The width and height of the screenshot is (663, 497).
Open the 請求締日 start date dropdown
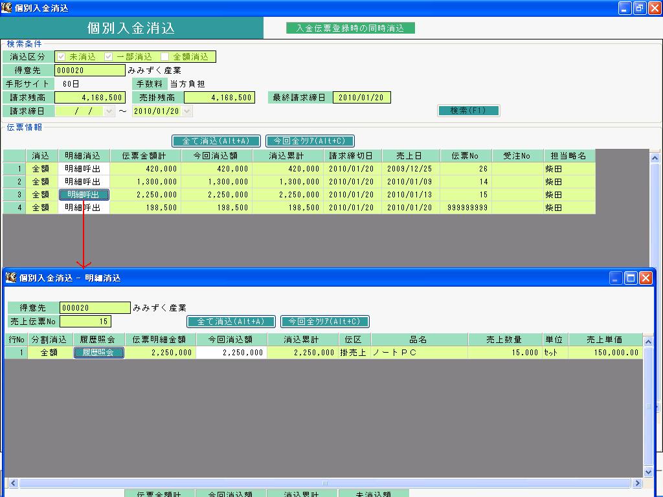109,111
